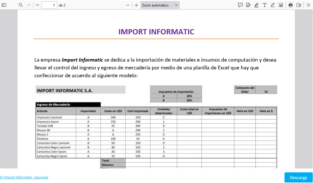
Task: Zoom out of the document
Action: coord(128,5)
